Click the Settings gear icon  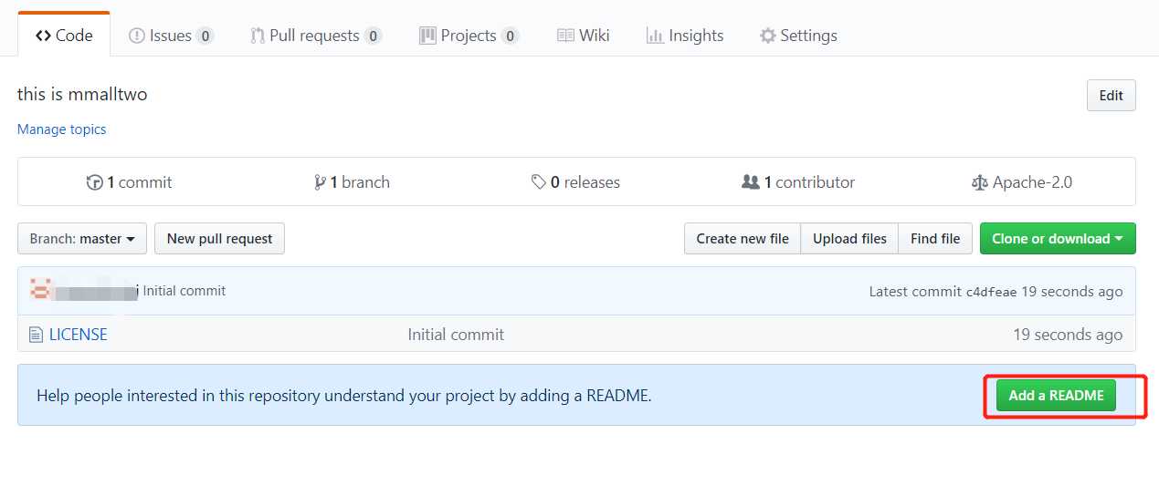click(x=768, y=36)
